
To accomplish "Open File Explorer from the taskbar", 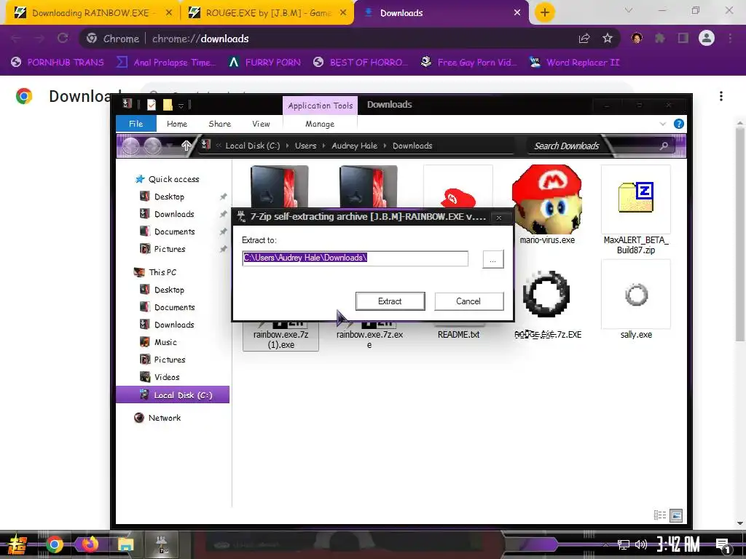I will [x=125, y=544].
